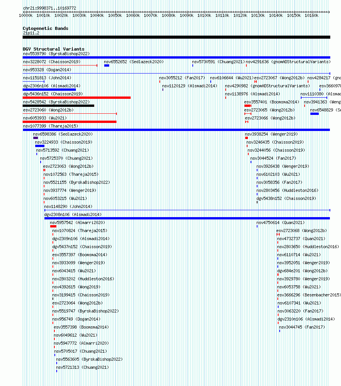341x386 pixels.
Task: Click nsv4291636 (gnomADStructuralVariants) label
Action: point(288,62)
